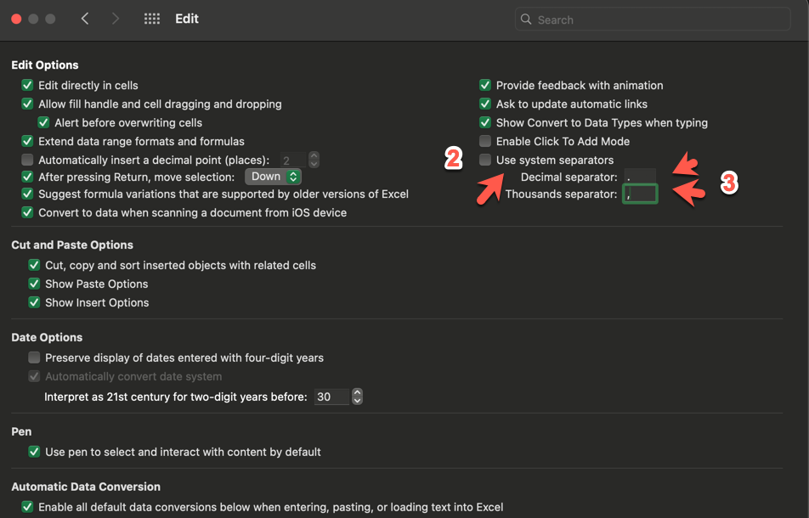Increase the two-digit year threshold stepper
This screenshot has width=809, height=518.
(356, 392)
